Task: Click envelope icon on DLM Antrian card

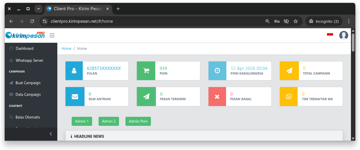Action: coord(74,96)
